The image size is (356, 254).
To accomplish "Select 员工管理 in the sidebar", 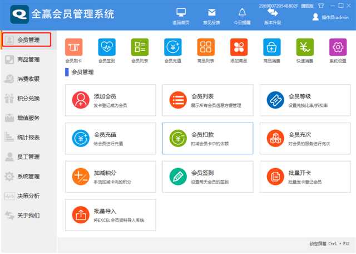I will pos(28,157).
